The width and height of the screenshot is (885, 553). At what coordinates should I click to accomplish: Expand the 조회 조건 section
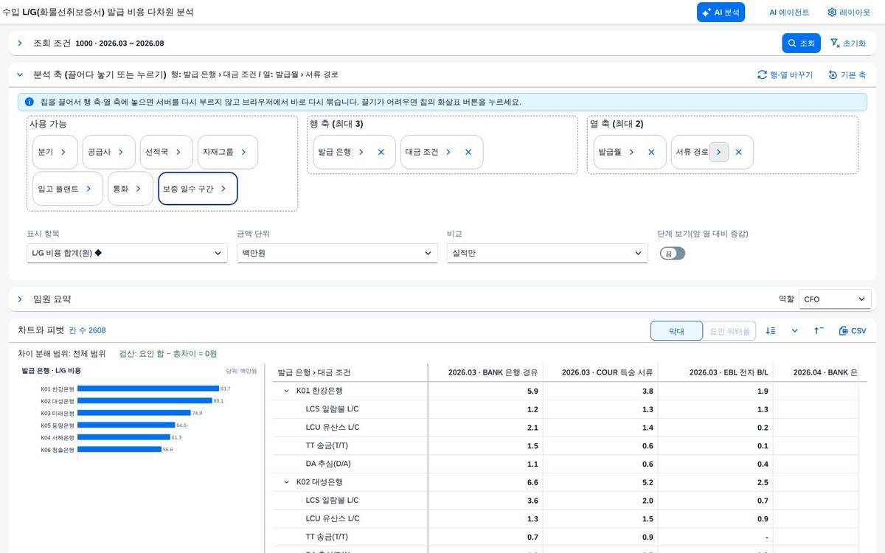point(20,44)
